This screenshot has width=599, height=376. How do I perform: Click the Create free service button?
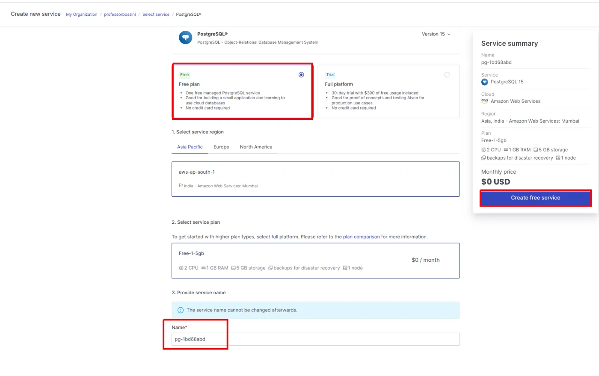[535, 198]
